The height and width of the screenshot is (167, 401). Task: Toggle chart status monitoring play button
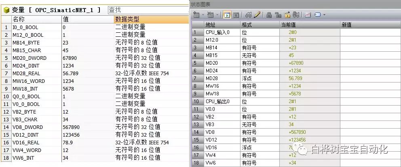227,15
